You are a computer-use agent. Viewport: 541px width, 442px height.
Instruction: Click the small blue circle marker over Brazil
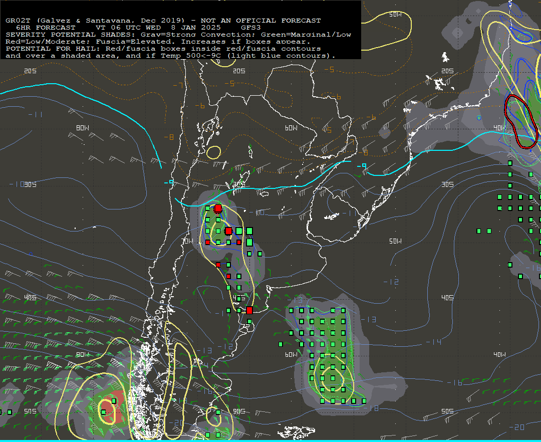[x=479, y=118]
